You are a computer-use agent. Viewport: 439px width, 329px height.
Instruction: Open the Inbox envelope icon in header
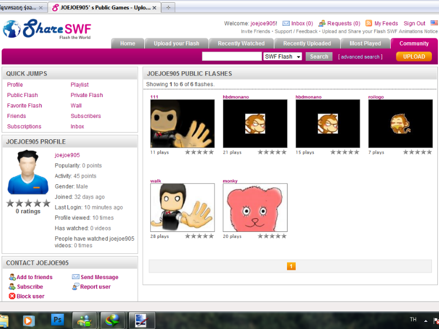tap(286, 24)
